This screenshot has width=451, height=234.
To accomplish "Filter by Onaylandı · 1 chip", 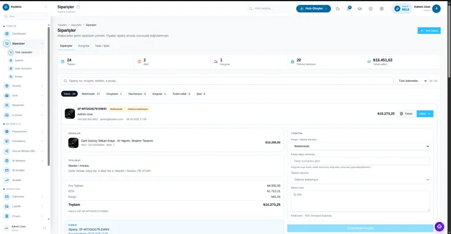I will click(x=114, y=94).
